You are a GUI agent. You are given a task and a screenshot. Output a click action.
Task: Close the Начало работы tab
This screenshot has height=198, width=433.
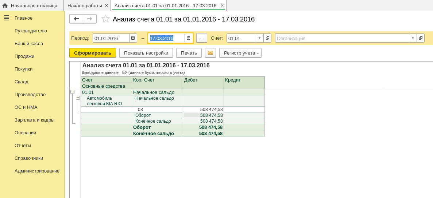pyautogui.click(x=107, y=5)
